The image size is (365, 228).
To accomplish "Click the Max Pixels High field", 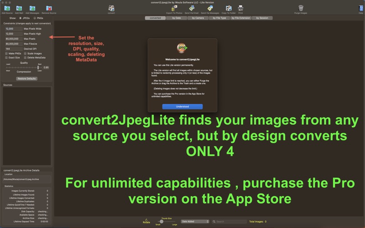I will click(x=14, y=34).
